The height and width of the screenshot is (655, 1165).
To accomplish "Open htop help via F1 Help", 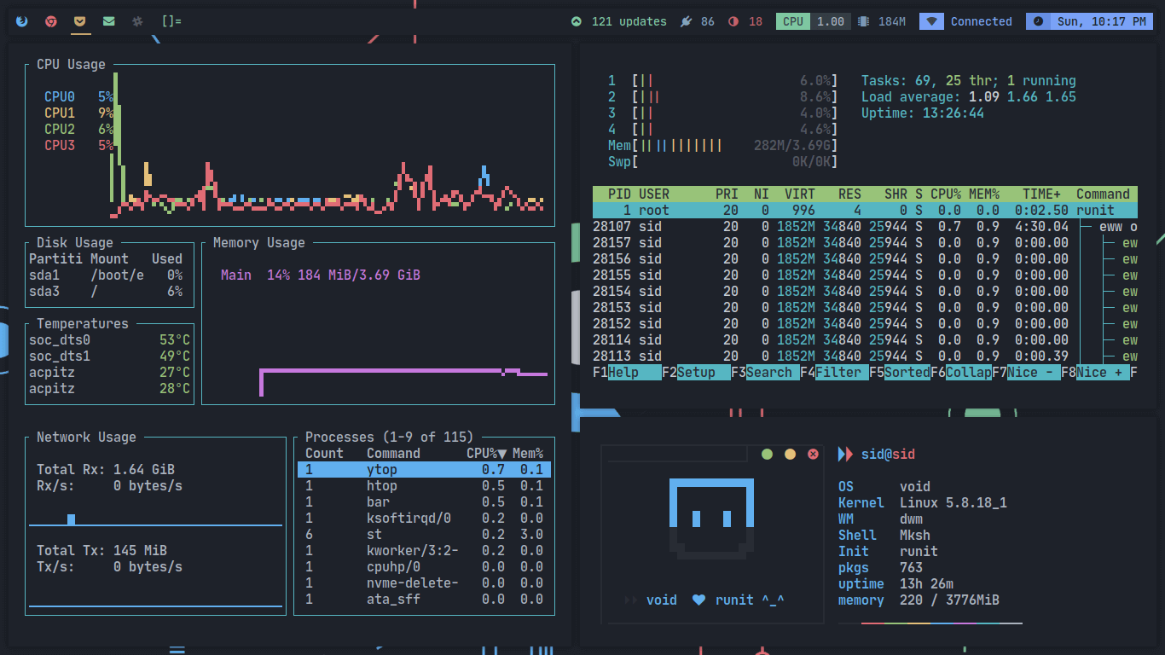I will (x=625, y=373).
